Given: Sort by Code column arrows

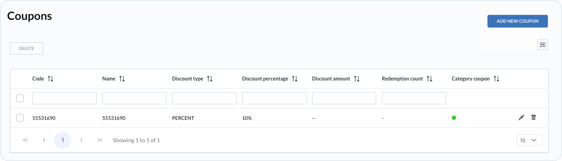Looking at the screenshot, I should pyautogui.click(x=50, y=79).
